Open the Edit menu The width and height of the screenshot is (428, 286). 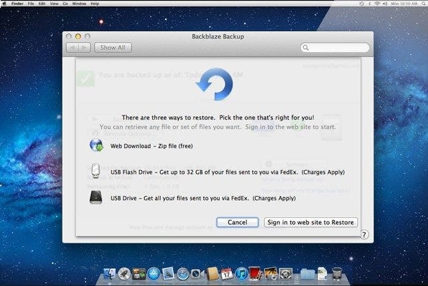click(42, 3)
